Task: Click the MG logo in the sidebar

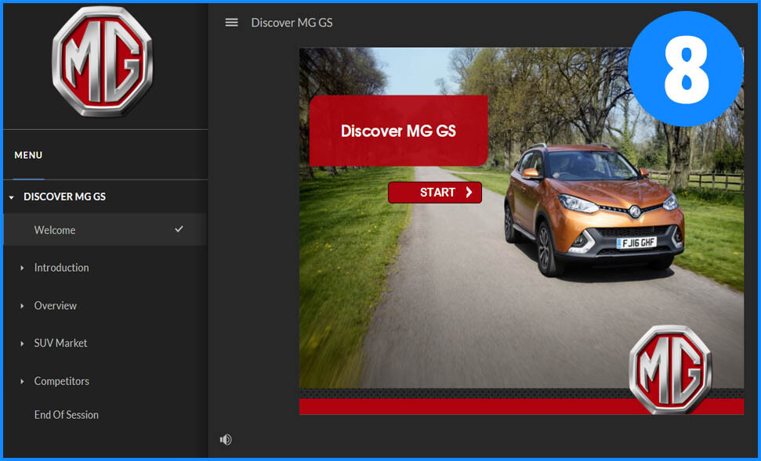Action: (103, 62)
